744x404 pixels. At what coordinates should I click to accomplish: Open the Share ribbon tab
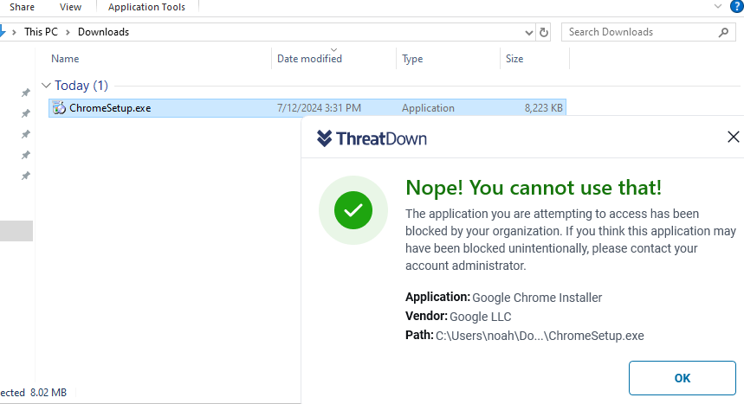click(x=22, y=7)
